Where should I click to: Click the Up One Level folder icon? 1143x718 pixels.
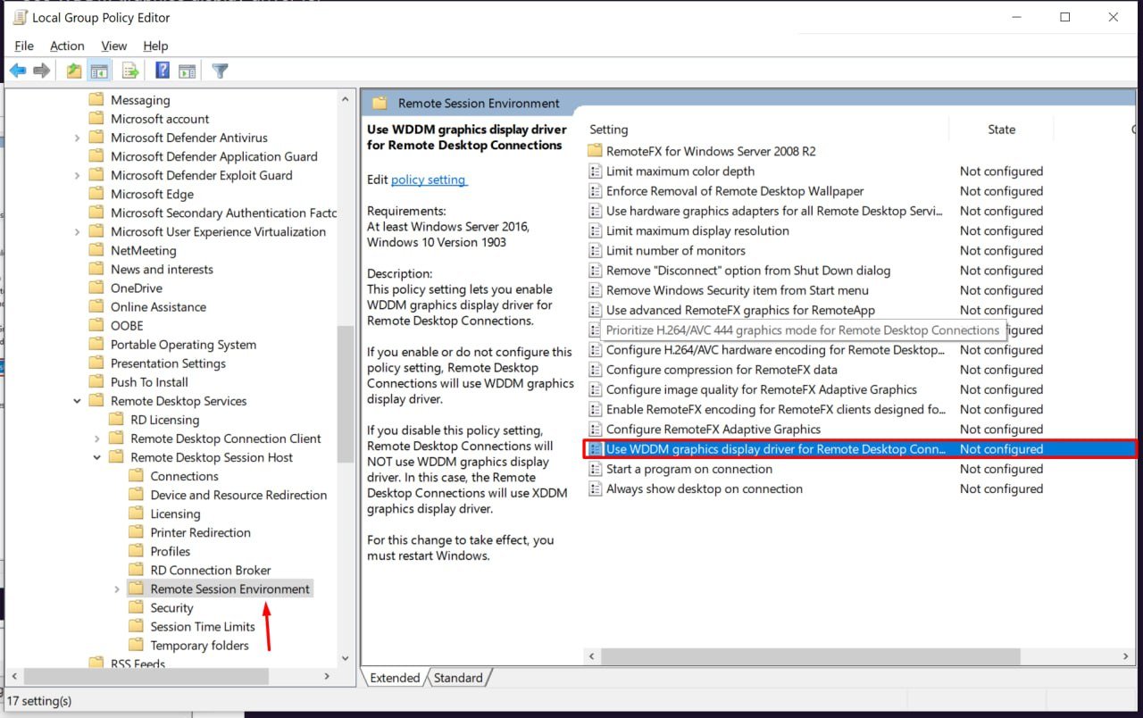pos(74,71)
